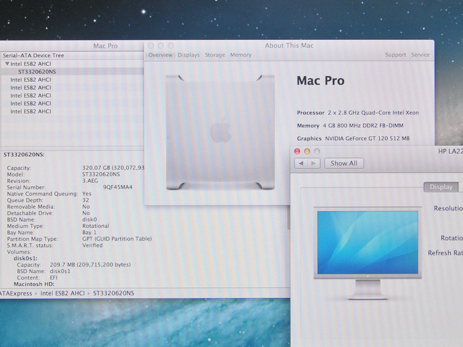463x347 pixels.
Task: Click the Memory 4 GB specification line
Action: pos(350,125)
